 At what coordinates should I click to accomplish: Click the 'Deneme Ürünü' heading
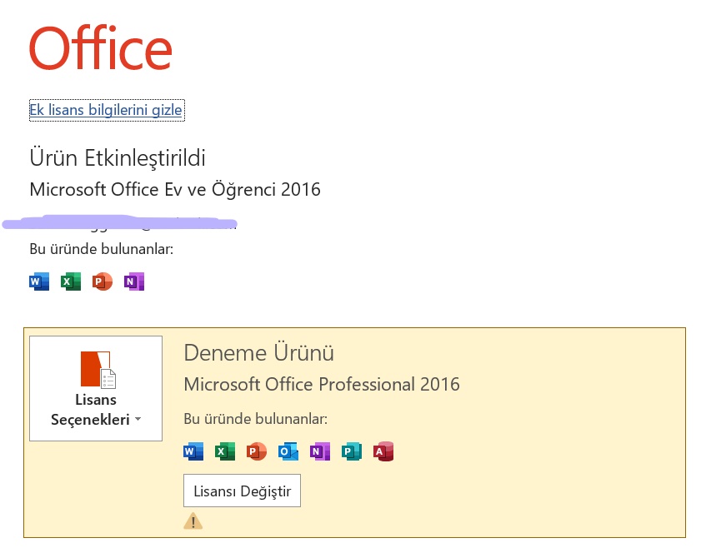[259, 353]
